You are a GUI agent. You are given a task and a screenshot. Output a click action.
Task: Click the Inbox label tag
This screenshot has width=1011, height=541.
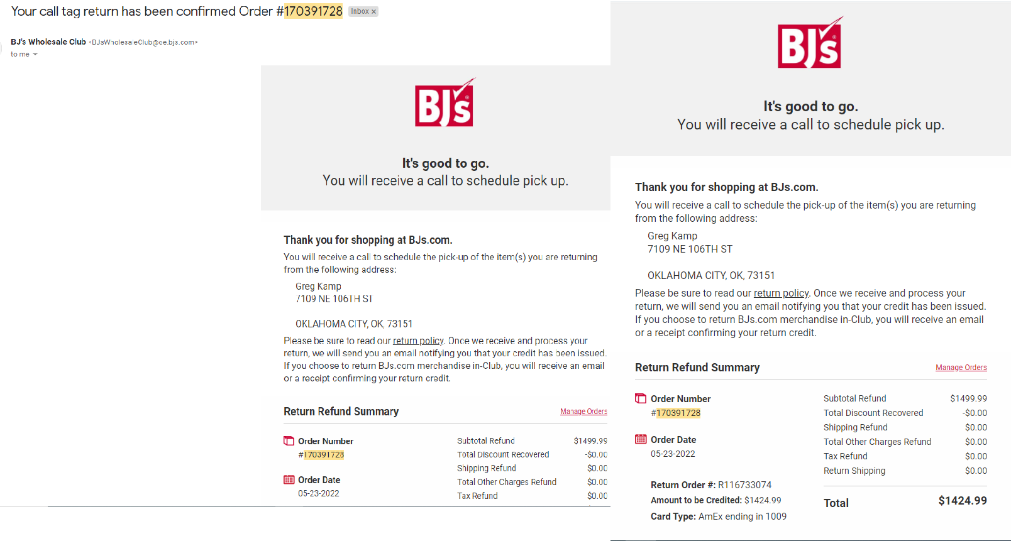click(360, 12)
